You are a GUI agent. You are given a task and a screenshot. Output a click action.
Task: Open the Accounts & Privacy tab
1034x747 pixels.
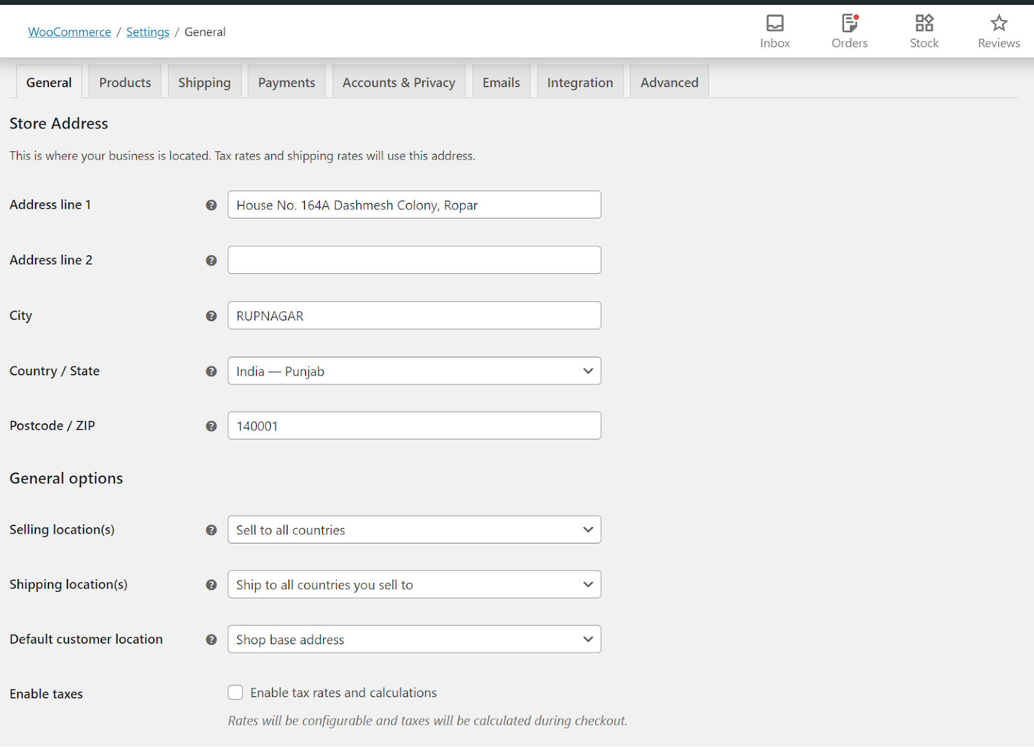click(399, 83)
